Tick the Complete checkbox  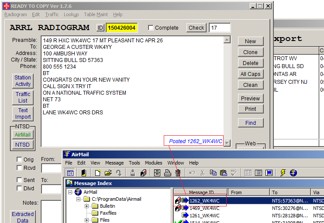pyautogui.click(x=151, y=27)
